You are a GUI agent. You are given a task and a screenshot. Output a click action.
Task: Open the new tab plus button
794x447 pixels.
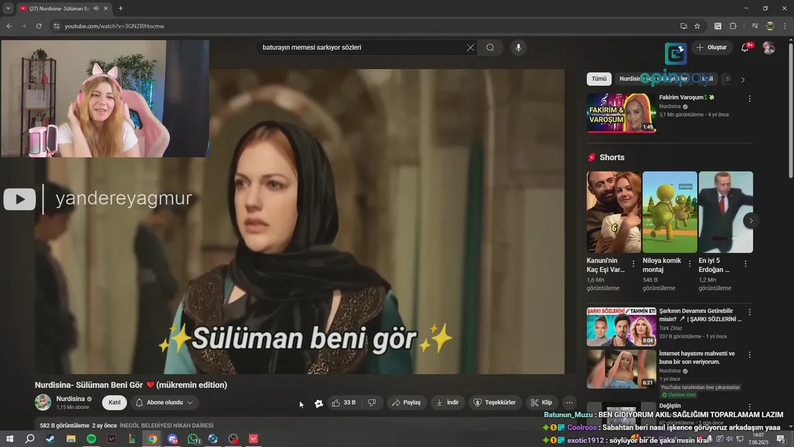click(120, 9)
